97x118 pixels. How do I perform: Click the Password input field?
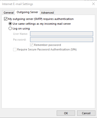pos(61,40)
